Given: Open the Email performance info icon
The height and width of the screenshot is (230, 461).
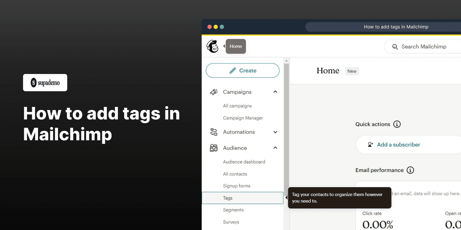Looking at the screenshot, I should coord(410,170).
